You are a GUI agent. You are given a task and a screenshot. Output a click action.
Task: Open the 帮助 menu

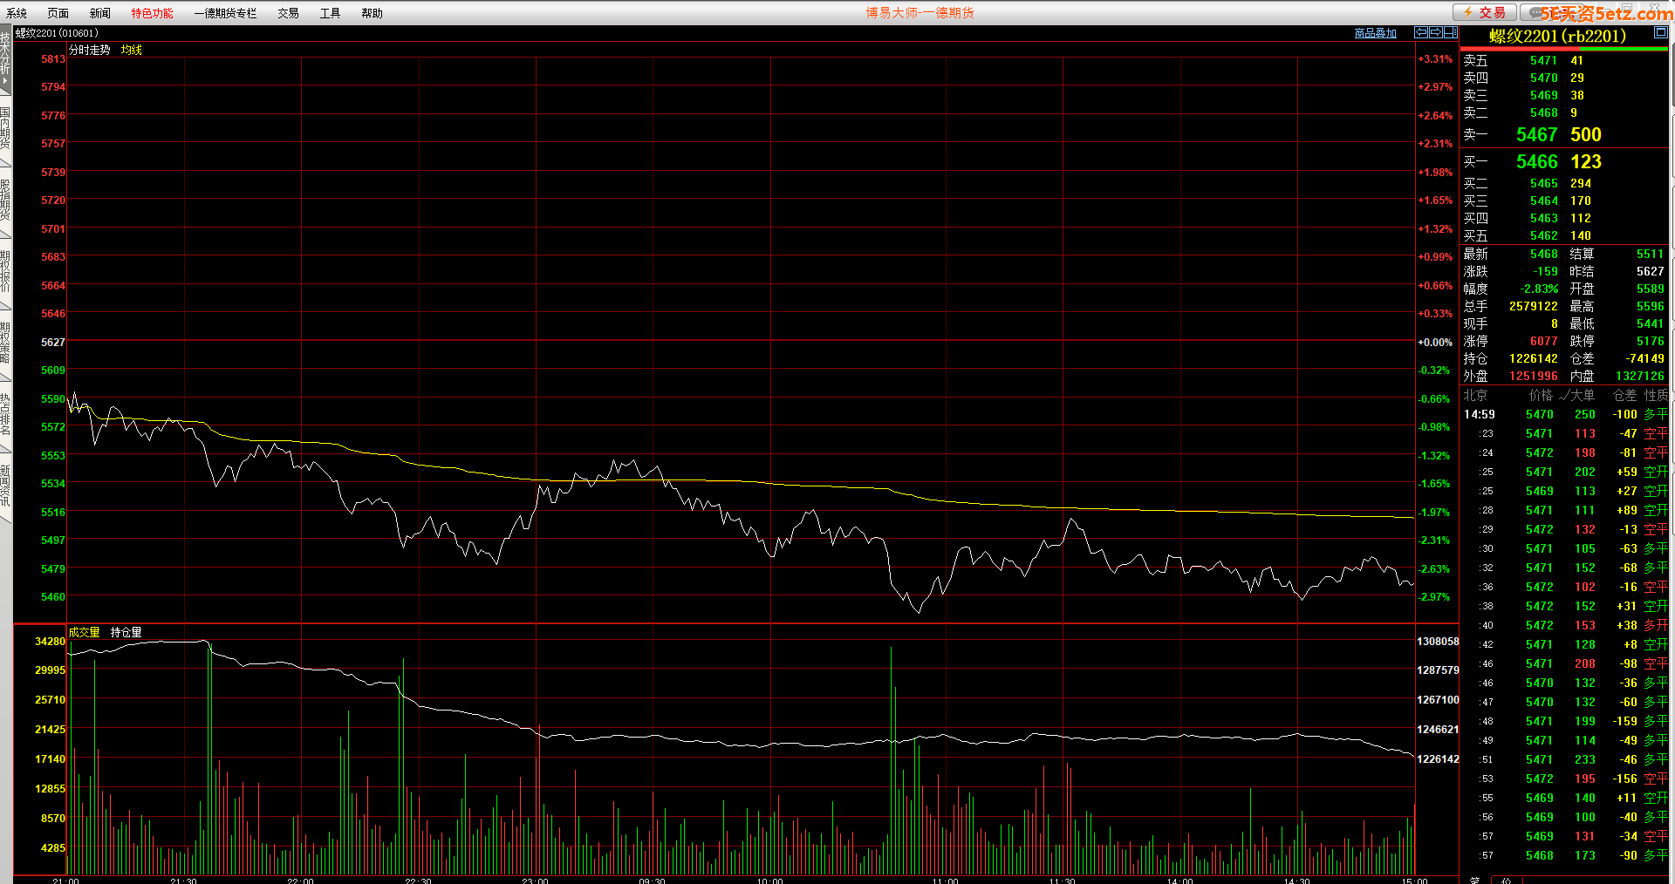tap(373, 13)
